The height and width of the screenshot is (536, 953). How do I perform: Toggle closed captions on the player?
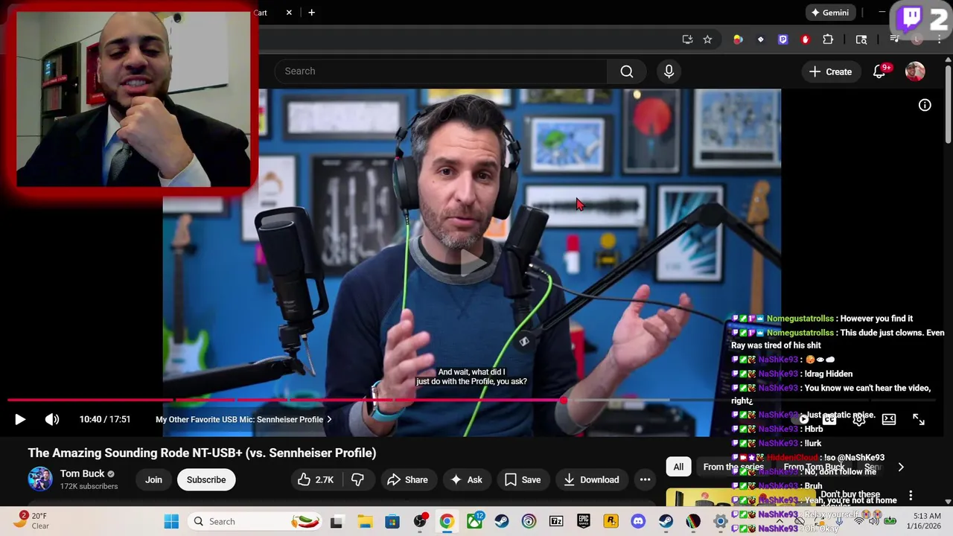pos(829,419)
